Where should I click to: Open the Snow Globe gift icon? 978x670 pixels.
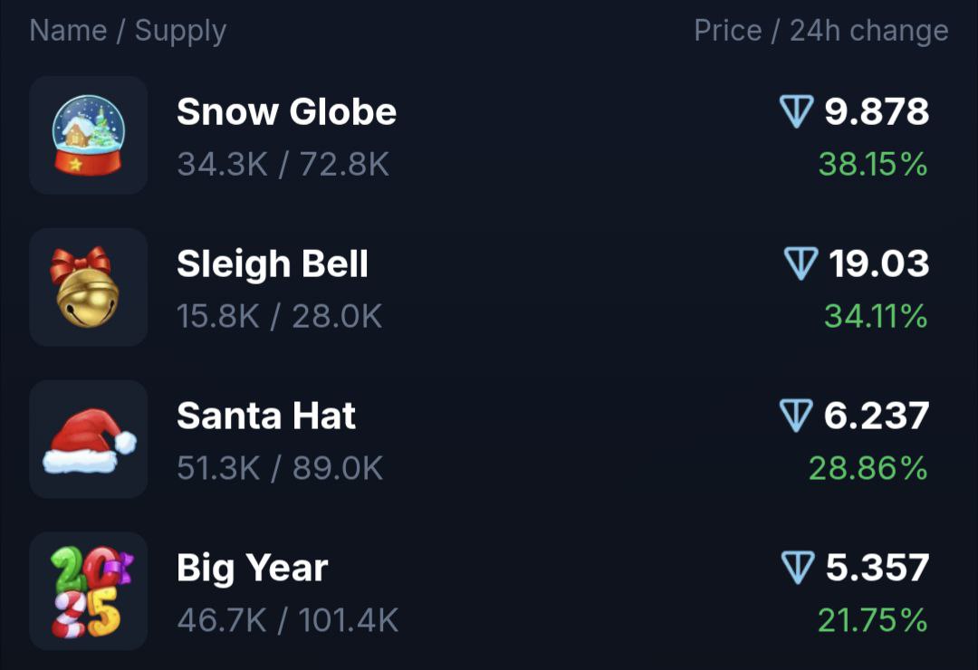(89, 136)
